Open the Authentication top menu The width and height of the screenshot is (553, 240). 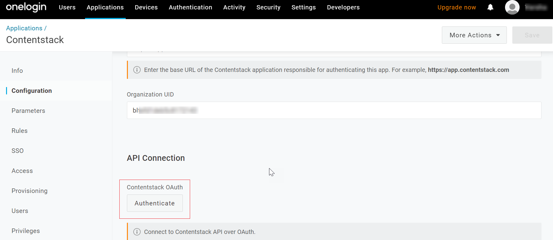pos(190,7)
